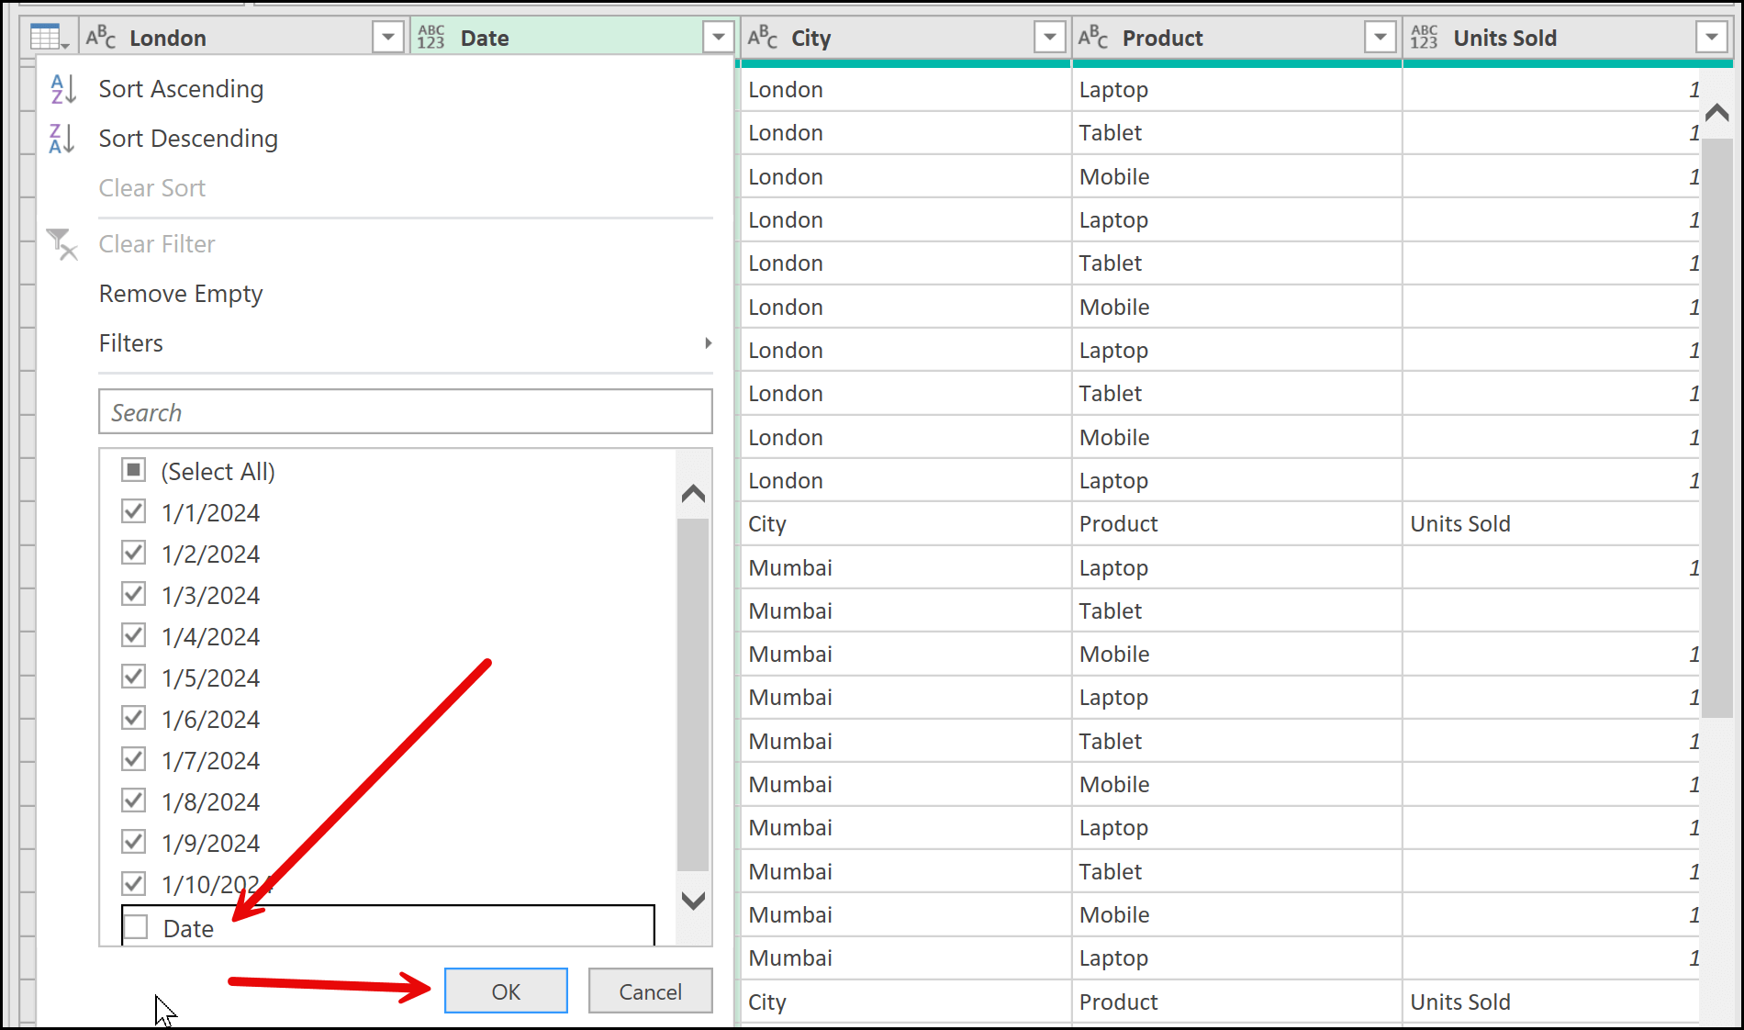Screen dimensions: 1744x1030
Task: Click the London column text data type icon
Action: point(101,38)
